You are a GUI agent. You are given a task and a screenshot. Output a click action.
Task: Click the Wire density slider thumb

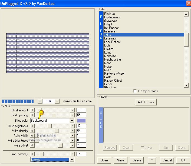57,131
